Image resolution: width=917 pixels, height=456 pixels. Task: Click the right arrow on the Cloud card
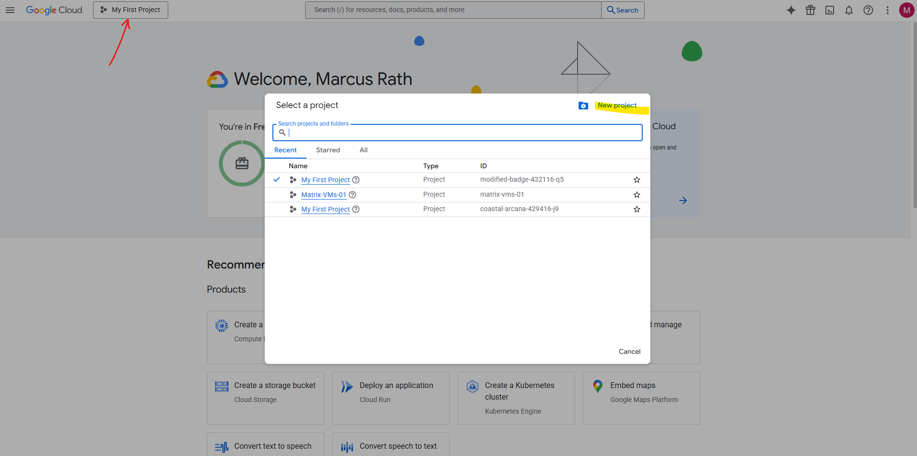coord(683,201)
